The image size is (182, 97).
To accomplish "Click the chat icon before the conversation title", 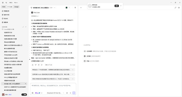I will pos(31,8).
